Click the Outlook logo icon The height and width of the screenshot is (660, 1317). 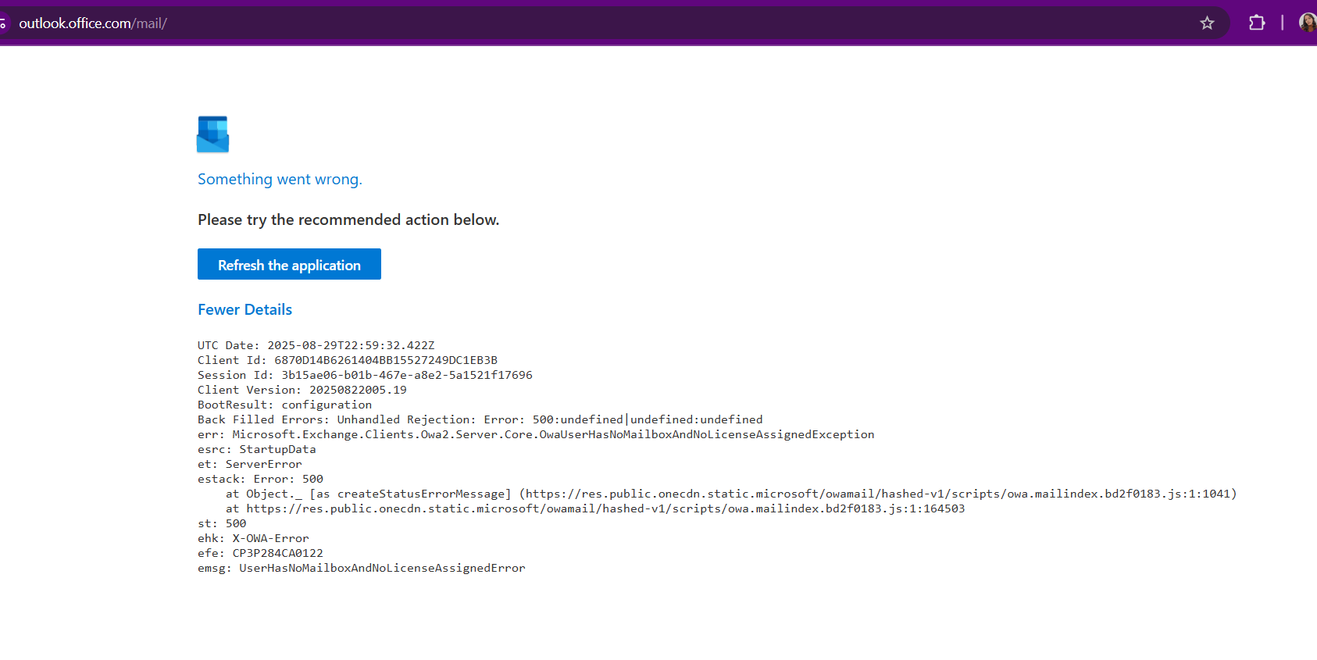pos(212,134)
